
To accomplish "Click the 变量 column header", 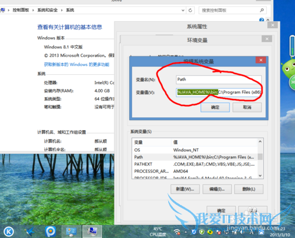I will click(152, 142).
